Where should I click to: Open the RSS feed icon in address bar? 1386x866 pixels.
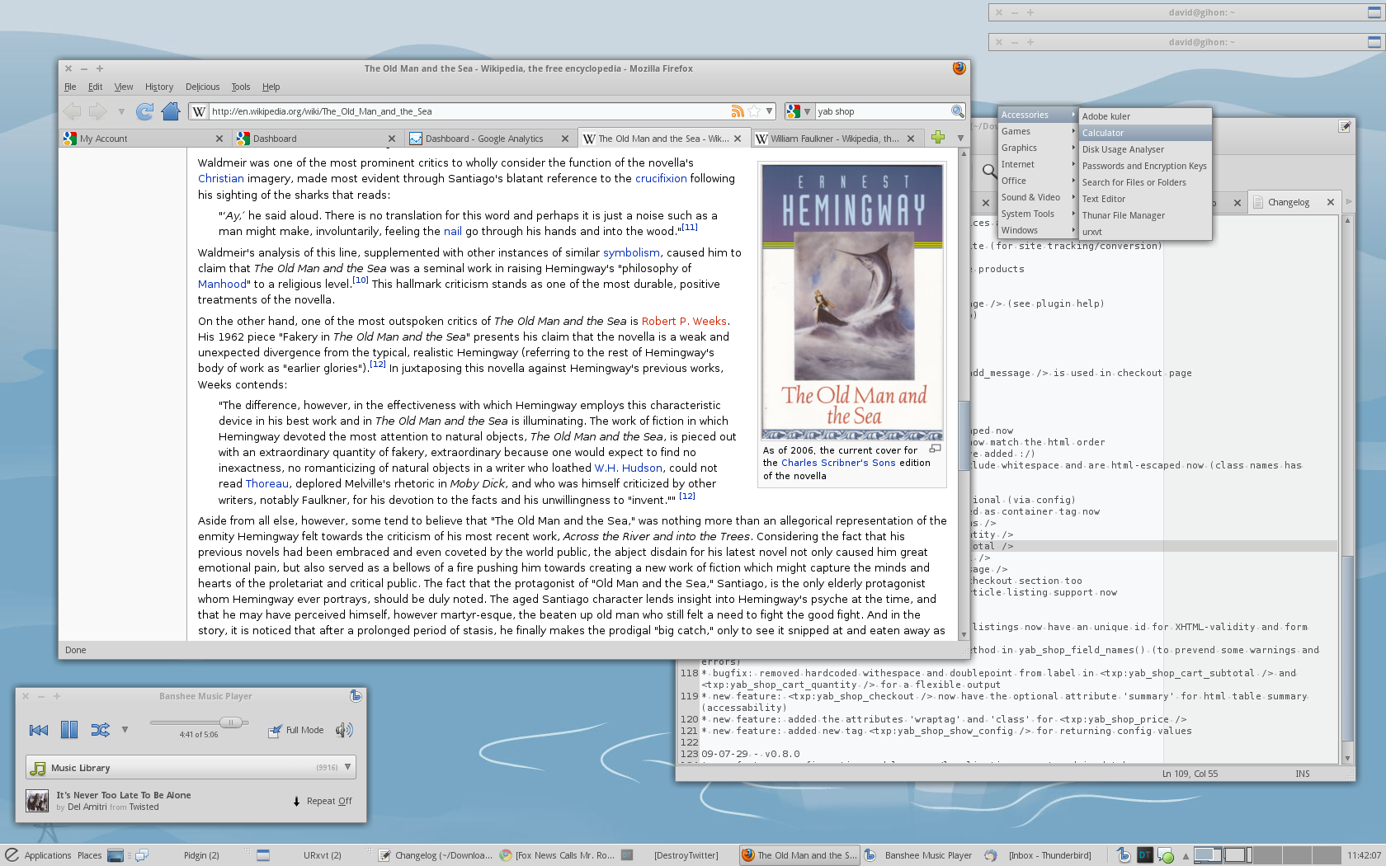tap(738, 111)
